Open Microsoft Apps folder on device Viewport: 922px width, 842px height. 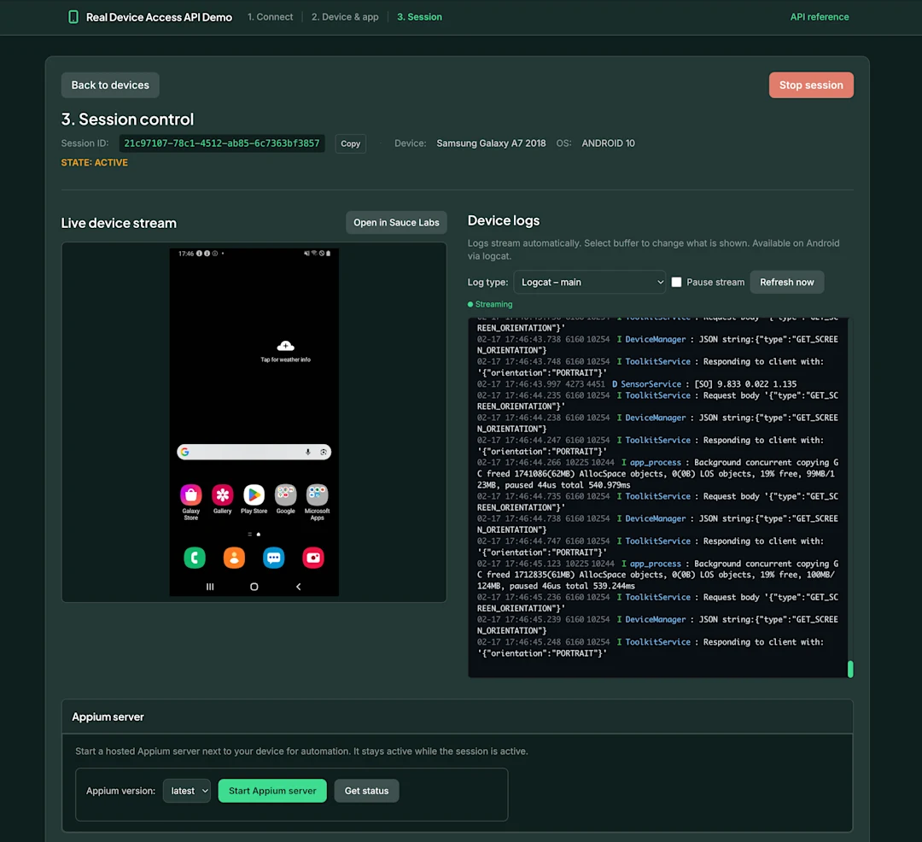317,495
